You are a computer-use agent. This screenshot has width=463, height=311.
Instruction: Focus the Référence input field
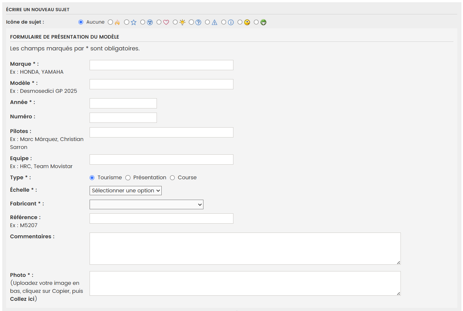(x=161, y=218)
